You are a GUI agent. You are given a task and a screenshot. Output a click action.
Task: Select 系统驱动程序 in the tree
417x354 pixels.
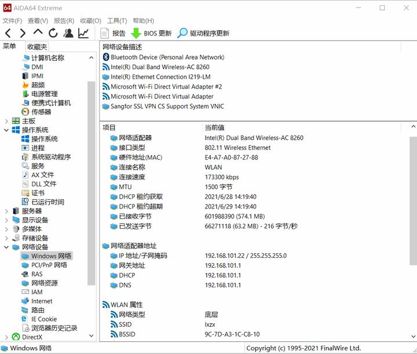46,157
